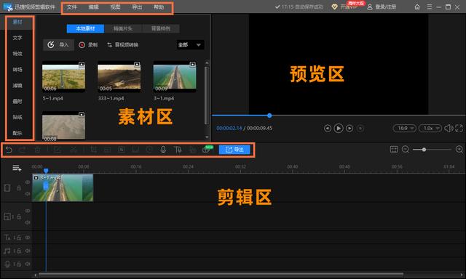Click the toolbar icon with green New badge

(x=207, y=150)
